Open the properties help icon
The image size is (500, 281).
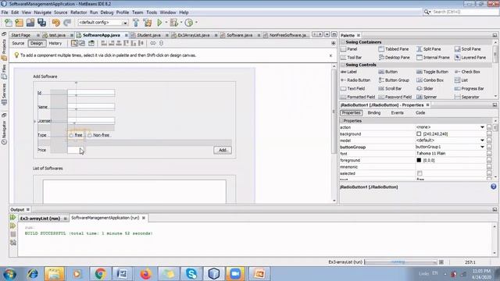(493, 187)
